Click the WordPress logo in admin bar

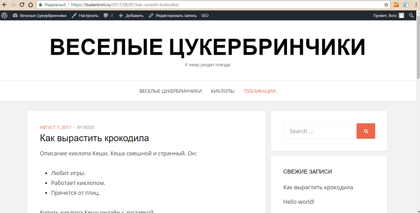[x=4, y=15]
